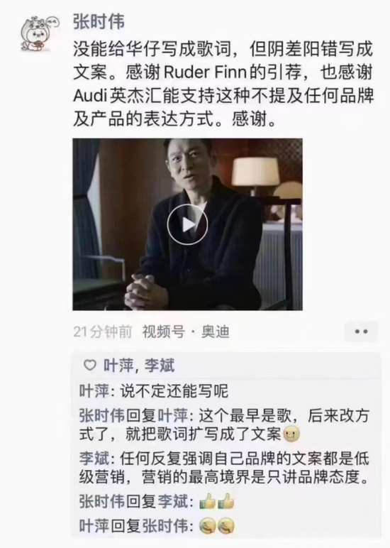Open 李斌 in the likes list
This screenshot has height=548, width=390.
(160, 366)
